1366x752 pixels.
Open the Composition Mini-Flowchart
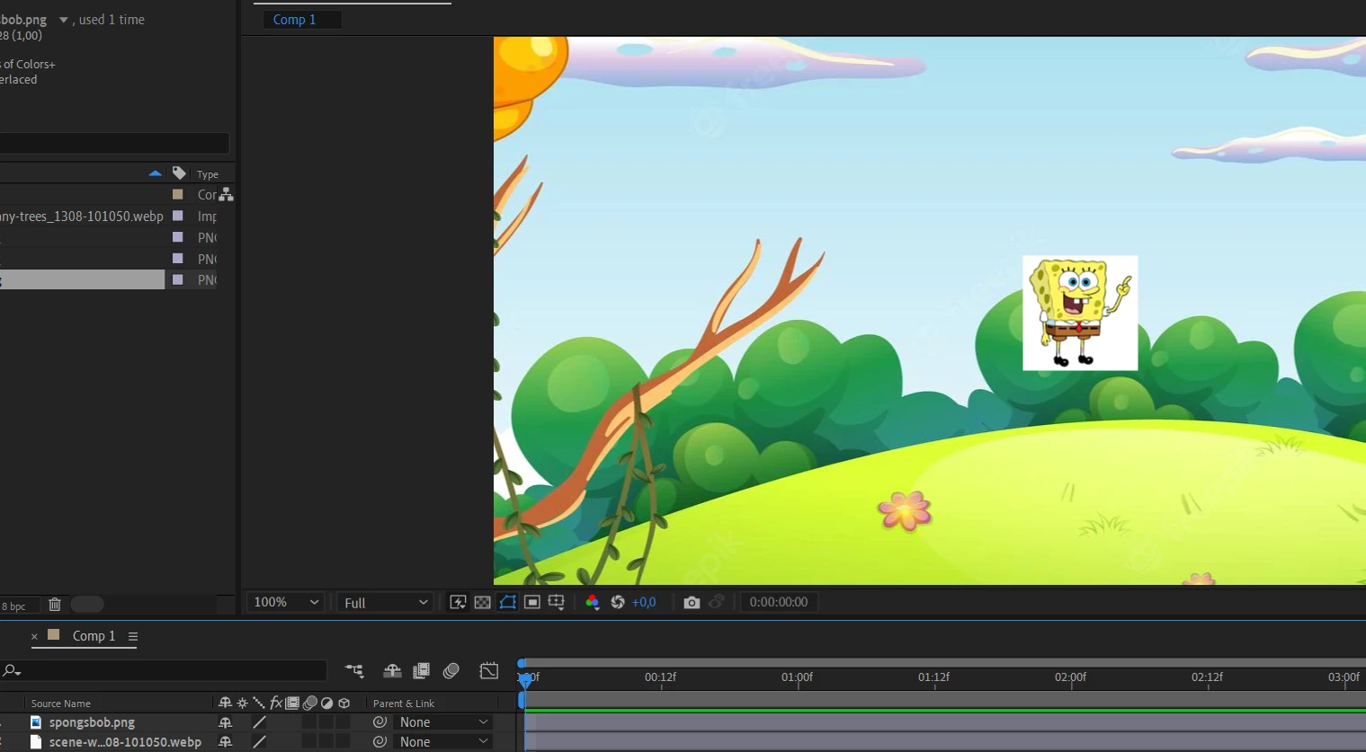coord(354,670)
